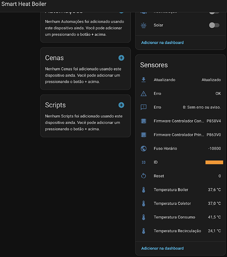Open Temperatura Consumo sensor entry
This screenshot has width=227, height=257.
pos(181,217)
